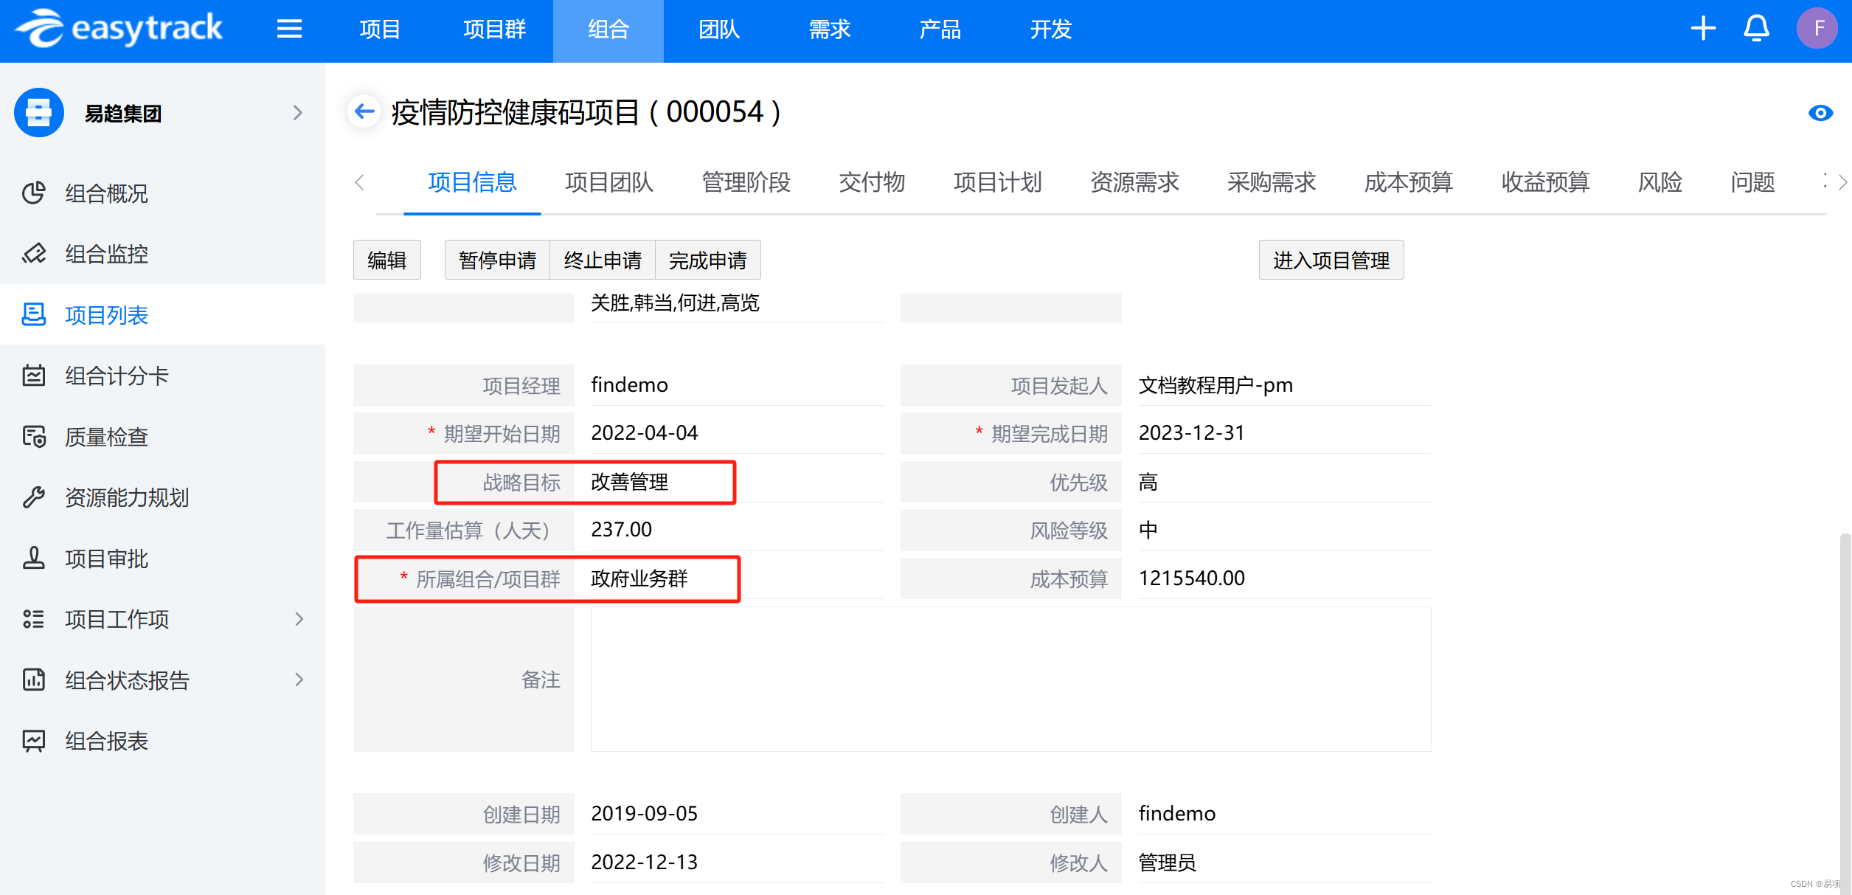Expand the 项目工作项 submenu
The width and height of the screenshot is (1852, 895).
299,619
